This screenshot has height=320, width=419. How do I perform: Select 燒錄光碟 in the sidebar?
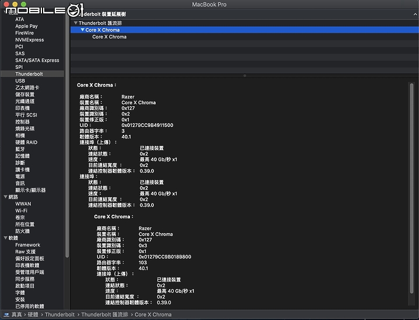(x=25, y=129)
